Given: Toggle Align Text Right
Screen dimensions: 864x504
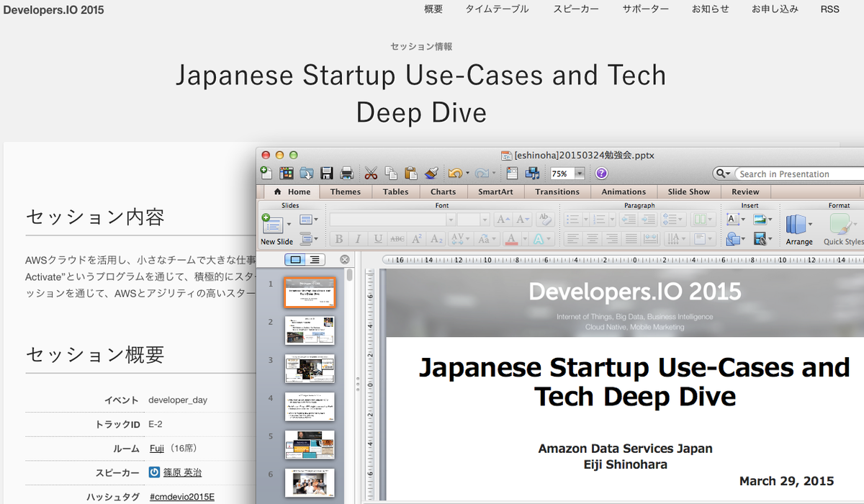Looking at the screenshot, I should (x=611, y=239).
